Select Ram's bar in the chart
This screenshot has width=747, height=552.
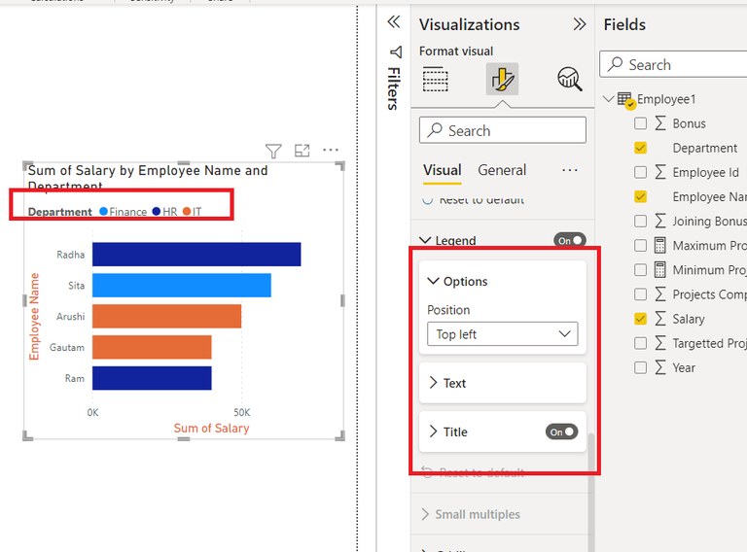point(152,378)
